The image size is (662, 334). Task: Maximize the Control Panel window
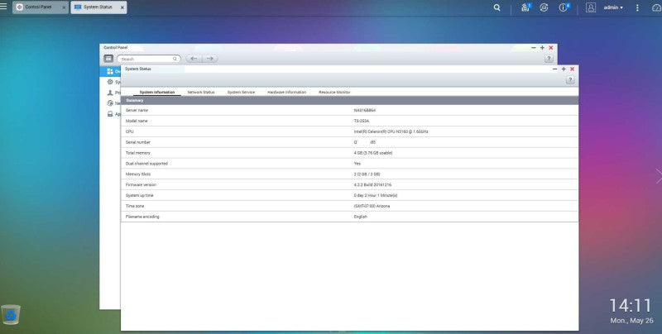542,48
